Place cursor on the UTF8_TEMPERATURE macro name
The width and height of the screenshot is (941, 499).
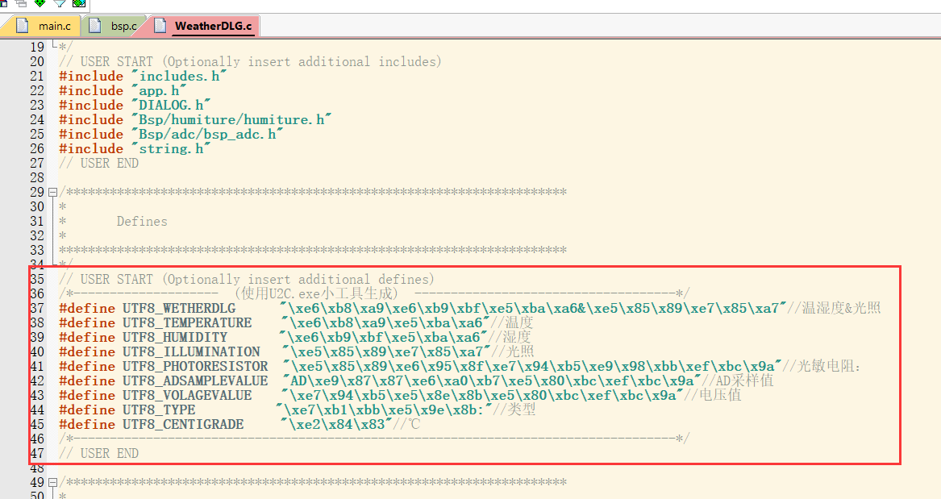pos(187,323)
